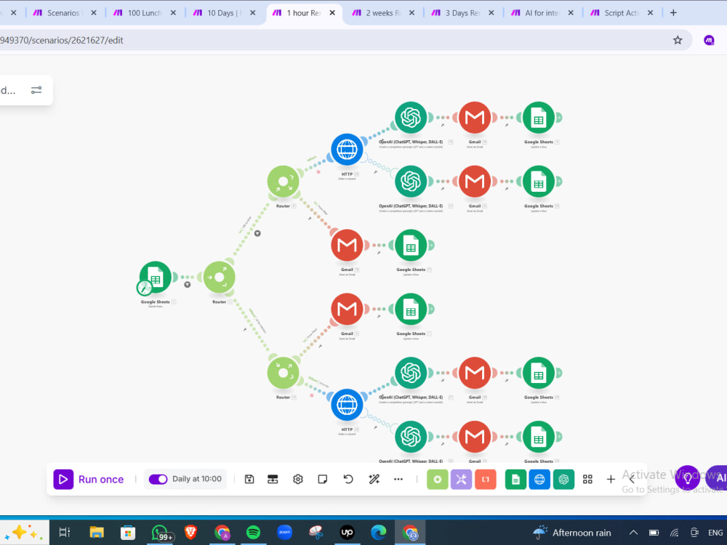
Task: Click the Save scenario icon
Action: point(249,479)
